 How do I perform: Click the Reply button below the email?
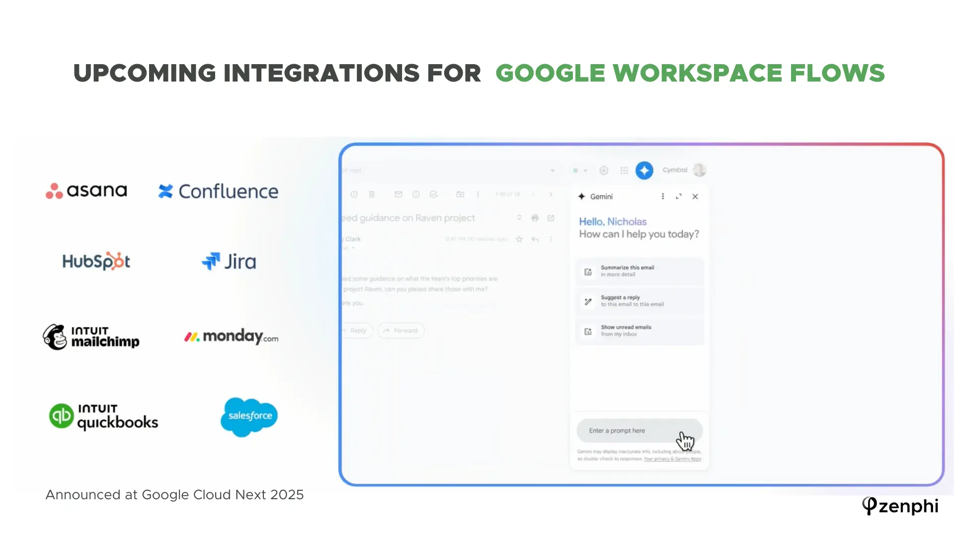point(357,331)
